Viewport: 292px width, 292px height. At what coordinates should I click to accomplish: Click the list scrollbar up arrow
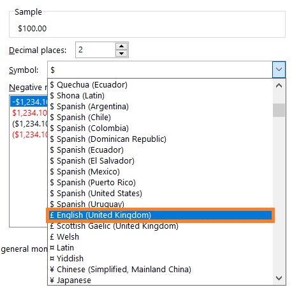pyautogui.click(x=279, y=86)
